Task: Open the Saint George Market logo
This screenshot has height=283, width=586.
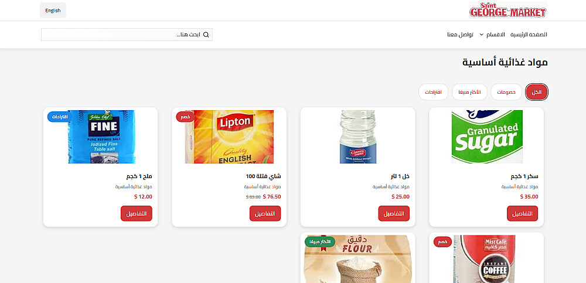Action: pos(508,10)
